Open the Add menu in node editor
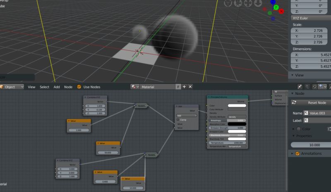331x192 pixels. coord(57,87)
